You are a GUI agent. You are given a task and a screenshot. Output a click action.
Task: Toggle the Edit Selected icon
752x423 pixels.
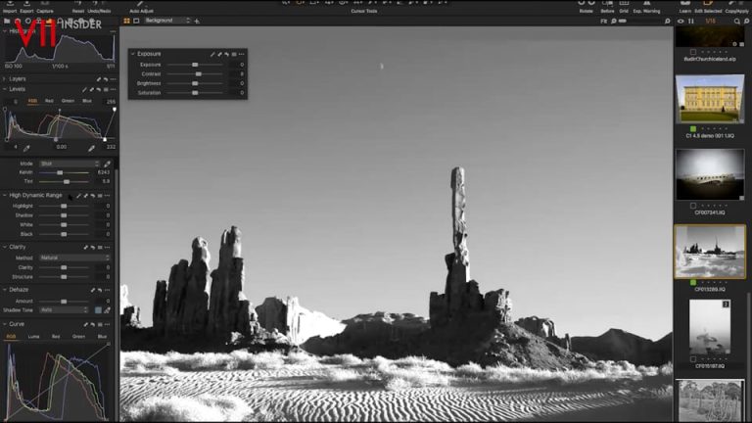tap(708, 4)
